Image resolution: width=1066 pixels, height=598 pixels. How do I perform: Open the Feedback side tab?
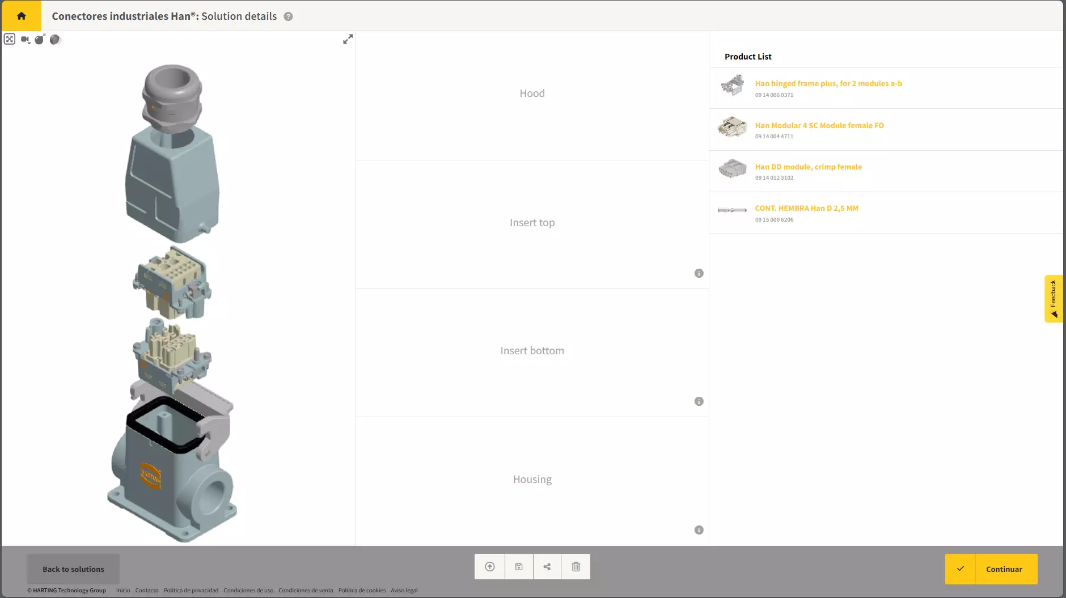pyautogui.click(x=1054, y=299)
